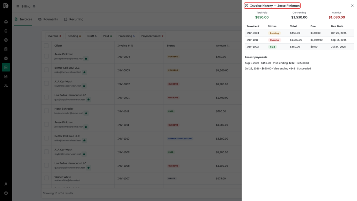Check the INV-0002 row checkbox
This screenshot has width=357, height=201.
46,84
